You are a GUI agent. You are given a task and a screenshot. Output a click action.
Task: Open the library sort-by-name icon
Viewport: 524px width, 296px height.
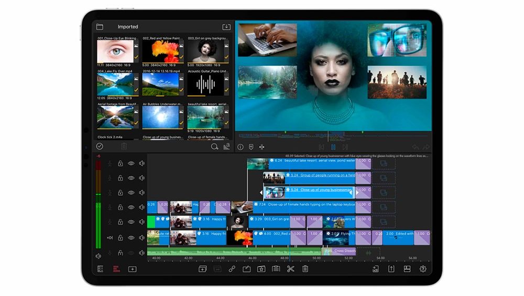(x=226, y=146)
